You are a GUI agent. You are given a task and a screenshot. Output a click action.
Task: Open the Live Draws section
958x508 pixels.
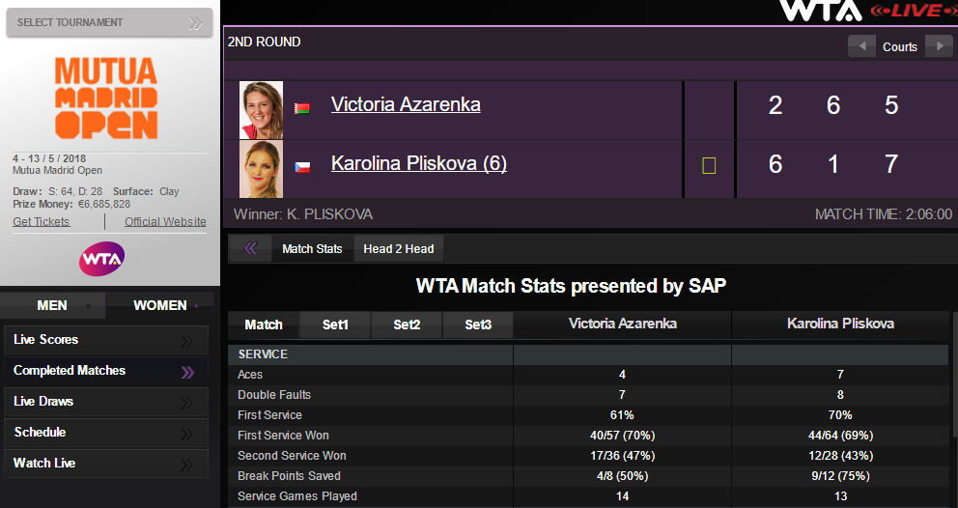(x=106, y=402)
